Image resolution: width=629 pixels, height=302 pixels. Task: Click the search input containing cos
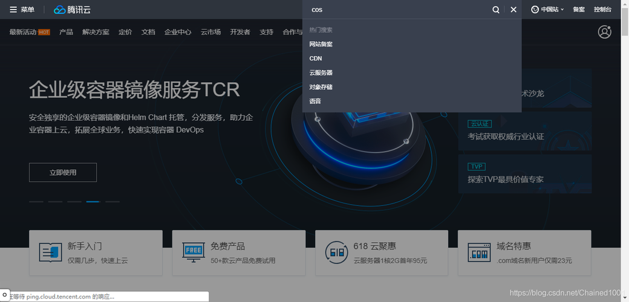pyautogui.click(x=397, y=10)
